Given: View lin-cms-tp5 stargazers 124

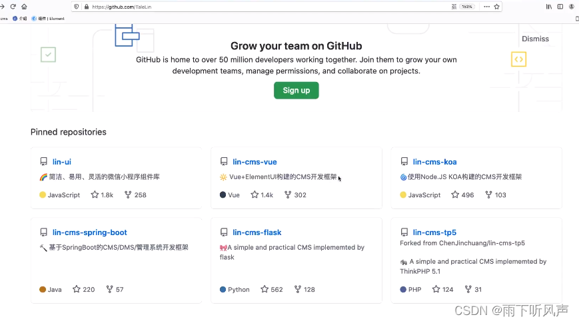Looking at the screenshot, I should (442, 290).
